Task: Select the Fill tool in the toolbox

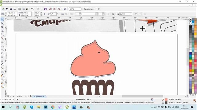Action: (2, 83)
